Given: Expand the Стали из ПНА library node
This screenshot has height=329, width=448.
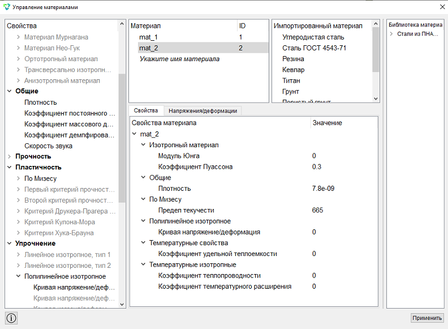Looking at the screenshot, I should click(391, 34).
